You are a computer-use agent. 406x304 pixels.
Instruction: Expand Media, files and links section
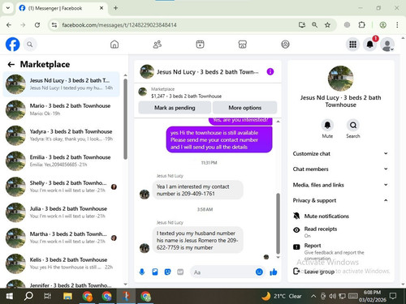click(340, 185)
